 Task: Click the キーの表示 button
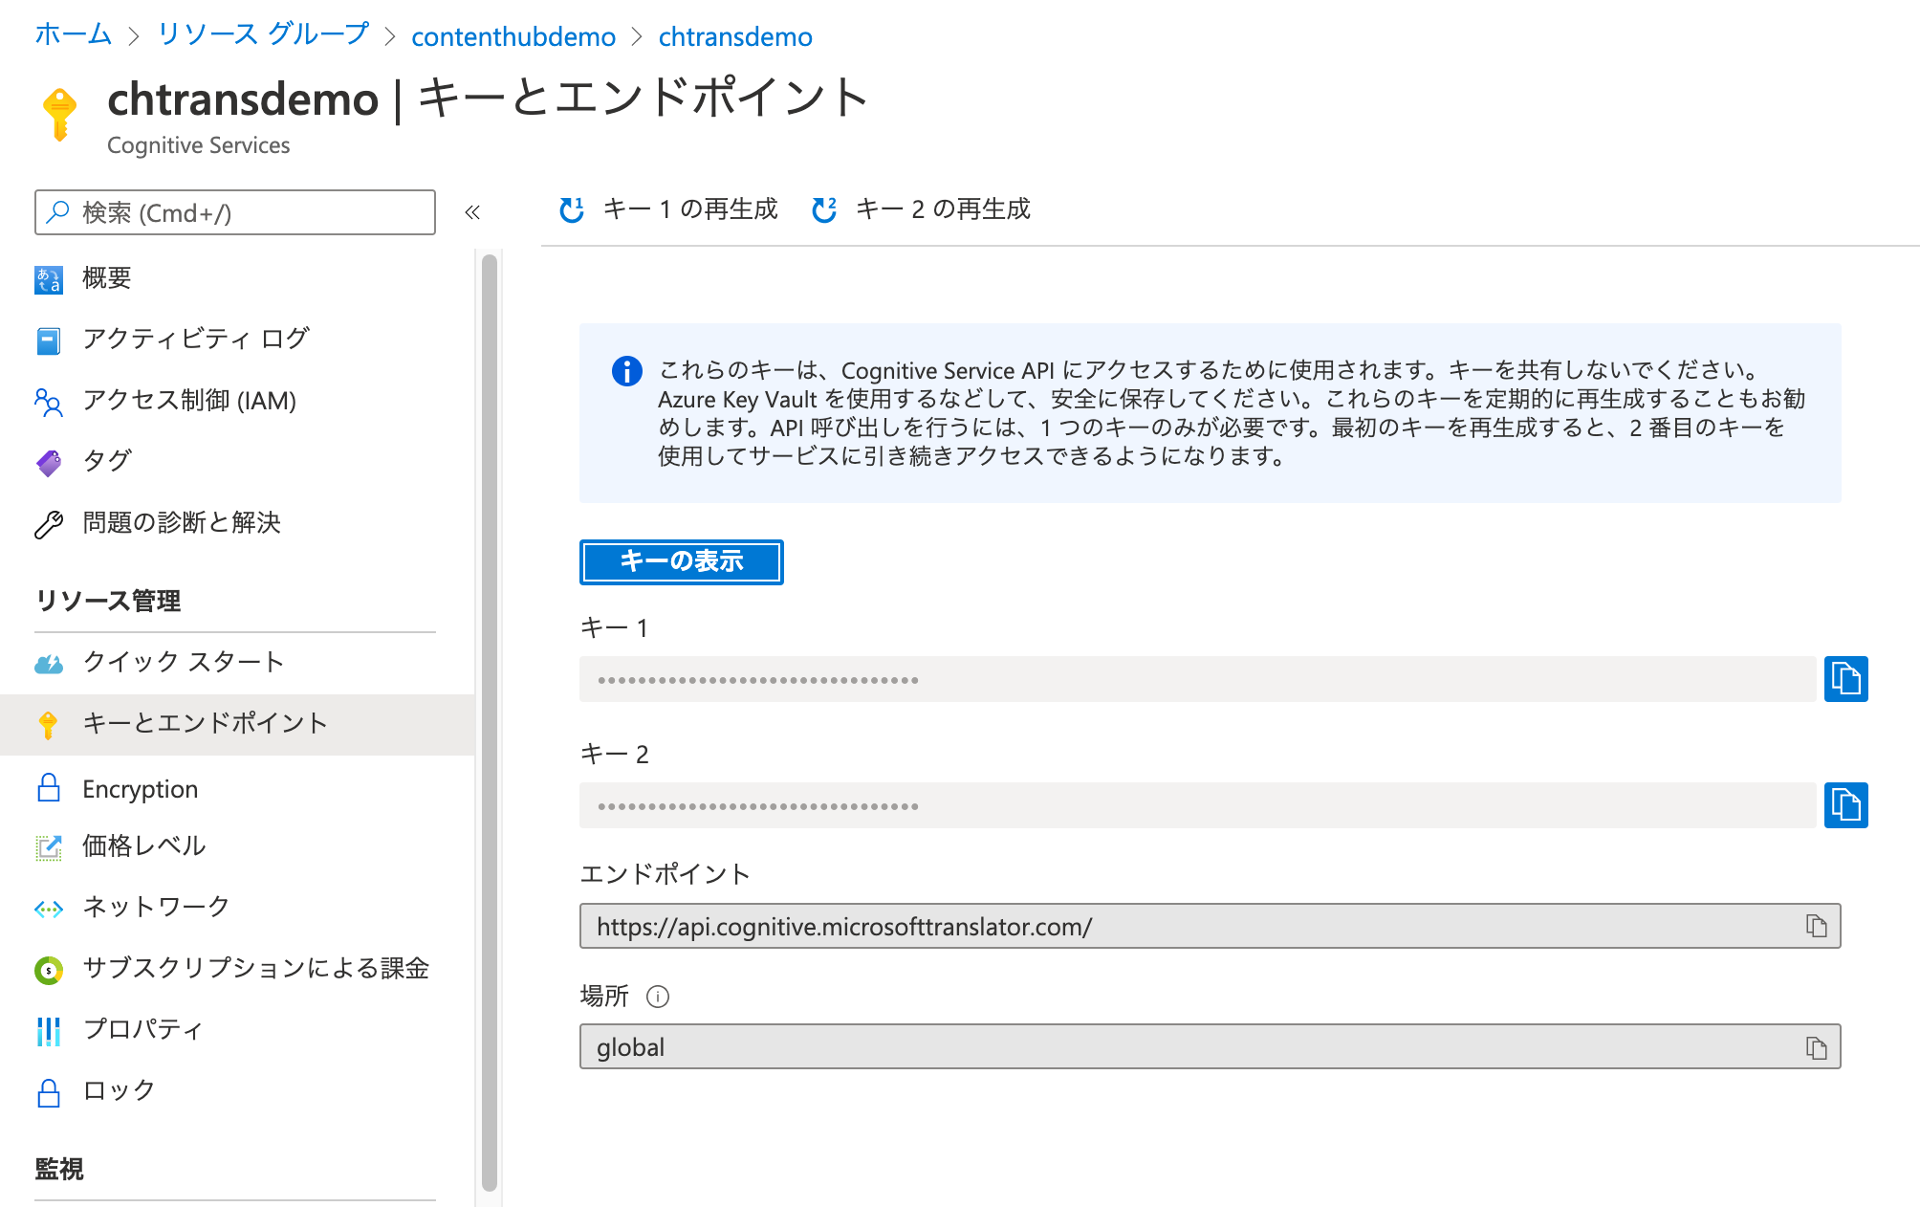pyautogui.click(x=682, y=561)
